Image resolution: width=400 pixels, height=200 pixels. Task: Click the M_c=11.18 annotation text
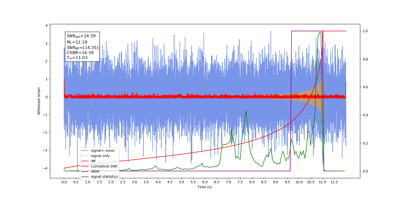point(77,42)
